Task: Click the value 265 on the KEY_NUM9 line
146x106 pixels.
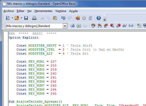Action: click(x=54, y=93)
